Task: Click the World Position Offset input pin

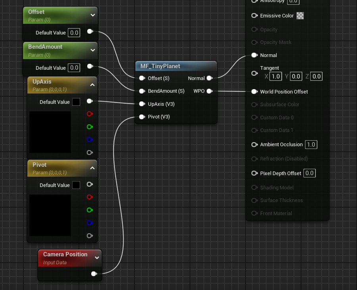Action: [x=255, y=92]
